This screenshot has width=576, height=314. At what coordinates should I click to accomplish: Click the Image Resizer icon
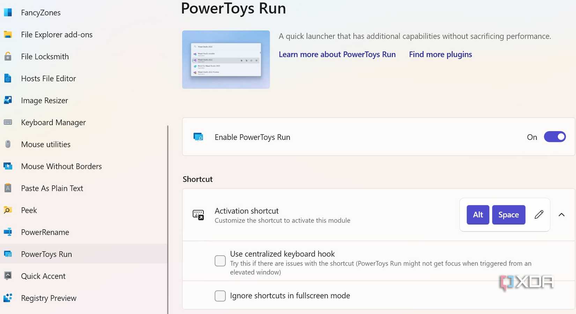click(x=7, y=100)
